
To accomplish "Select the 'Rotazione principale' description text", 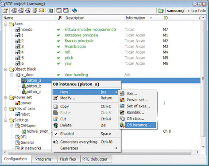I will coord(81,35).
